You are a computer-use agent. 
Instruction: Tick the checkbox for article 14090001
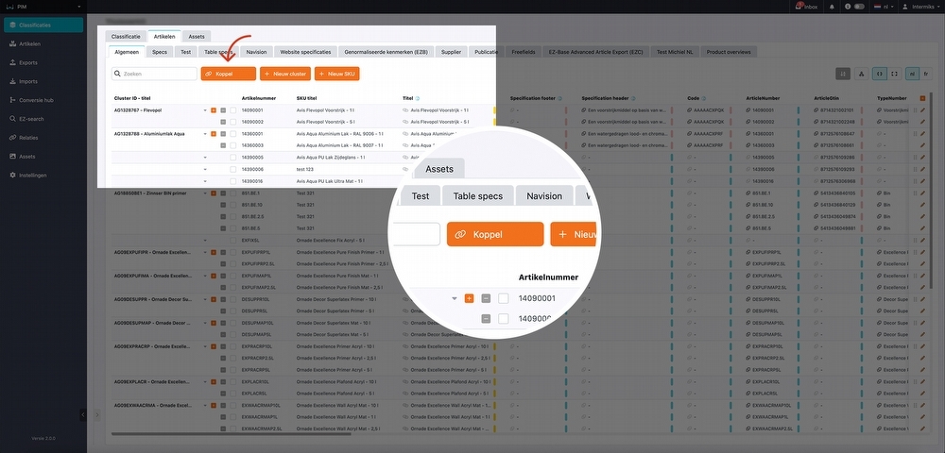[x=232, y=109]
